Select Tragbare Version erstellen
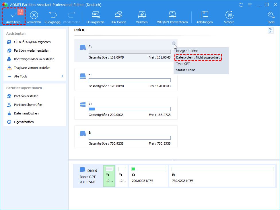Viewport: 280px width, 210px height. coord(32,68)
